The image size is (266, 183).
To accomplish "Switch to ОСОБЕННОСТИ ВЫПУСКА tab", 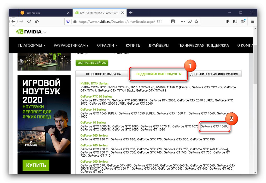I will [x=103, y=74].
